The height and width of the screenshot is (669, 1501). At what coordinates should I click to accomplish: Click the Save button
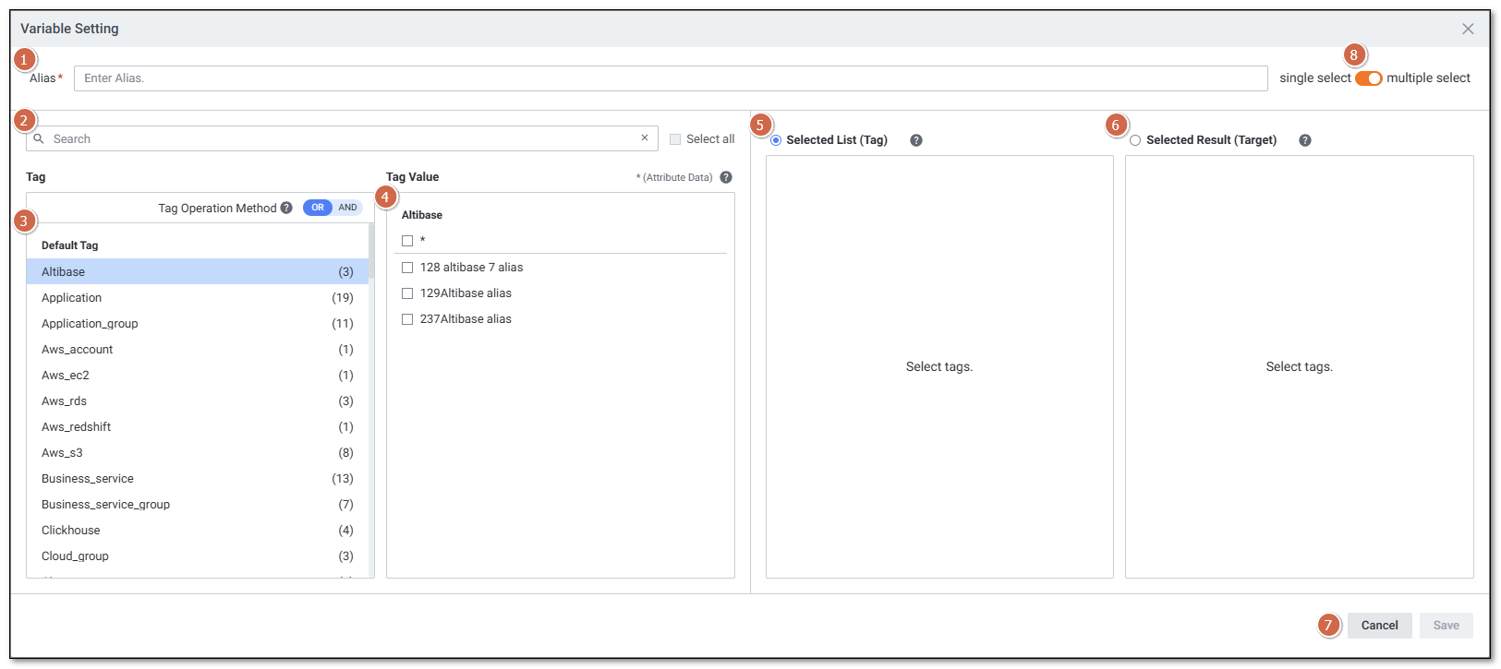pos(1446,626)
